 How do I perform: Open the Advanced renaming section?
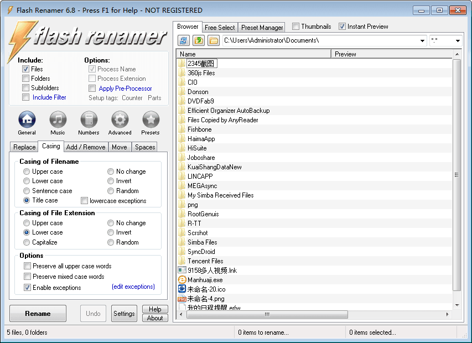120,119
